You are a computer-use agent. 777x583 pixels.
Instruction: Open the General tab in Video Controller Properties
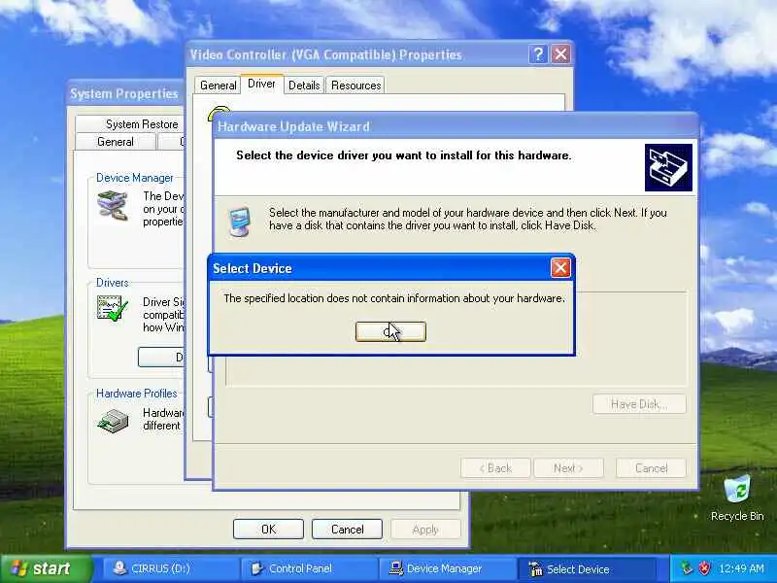click(x=218, y=86)
